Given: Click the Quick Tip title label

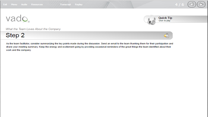Looking at the screenshot, I should (165, 18).
